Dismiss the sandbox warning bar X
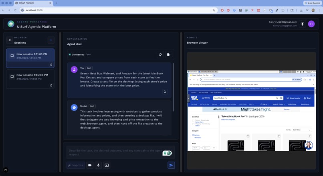This screenshot has width=323, height=176. (x=313, y=84)
